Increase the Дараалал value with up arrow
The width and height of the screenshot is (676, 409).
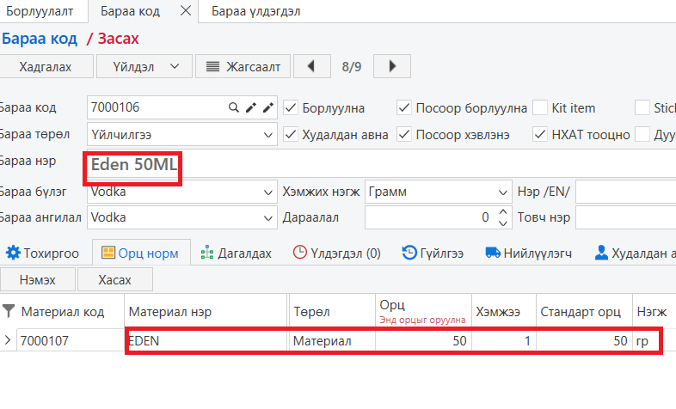[502, 212]
